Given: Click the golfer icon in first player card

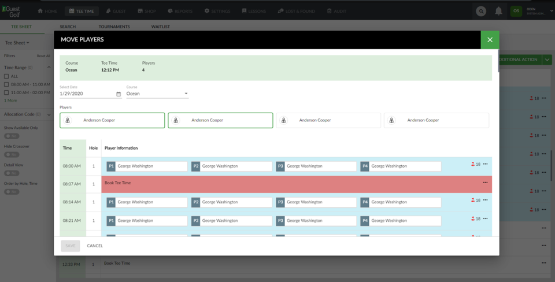Looking at the screenshot, I should point(68,120).
